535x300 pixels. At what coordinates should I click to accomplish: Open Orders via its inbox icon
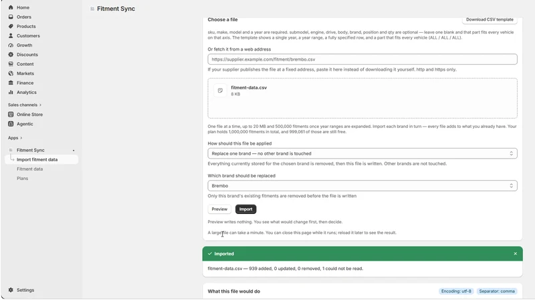point(11,17)
